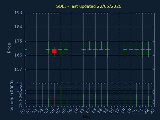Click day label 21 on x-axis
Image resolution: width=160 pixels, height=120 pixels.
tap(141, 111)
